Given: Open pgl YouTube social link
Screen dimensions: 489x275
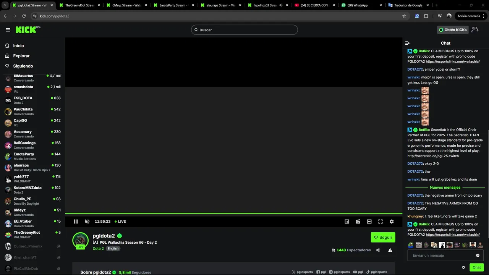Looking at the screenshot, I should 358,272.
